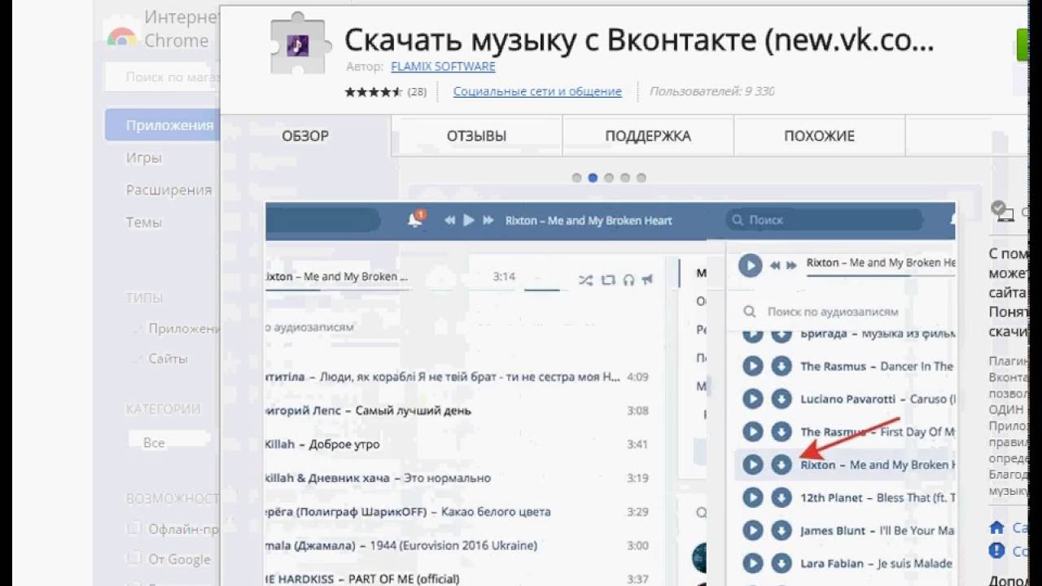Click the home icon in right sidebar
The image size is (1042, 586).
[x=996, y=527]
